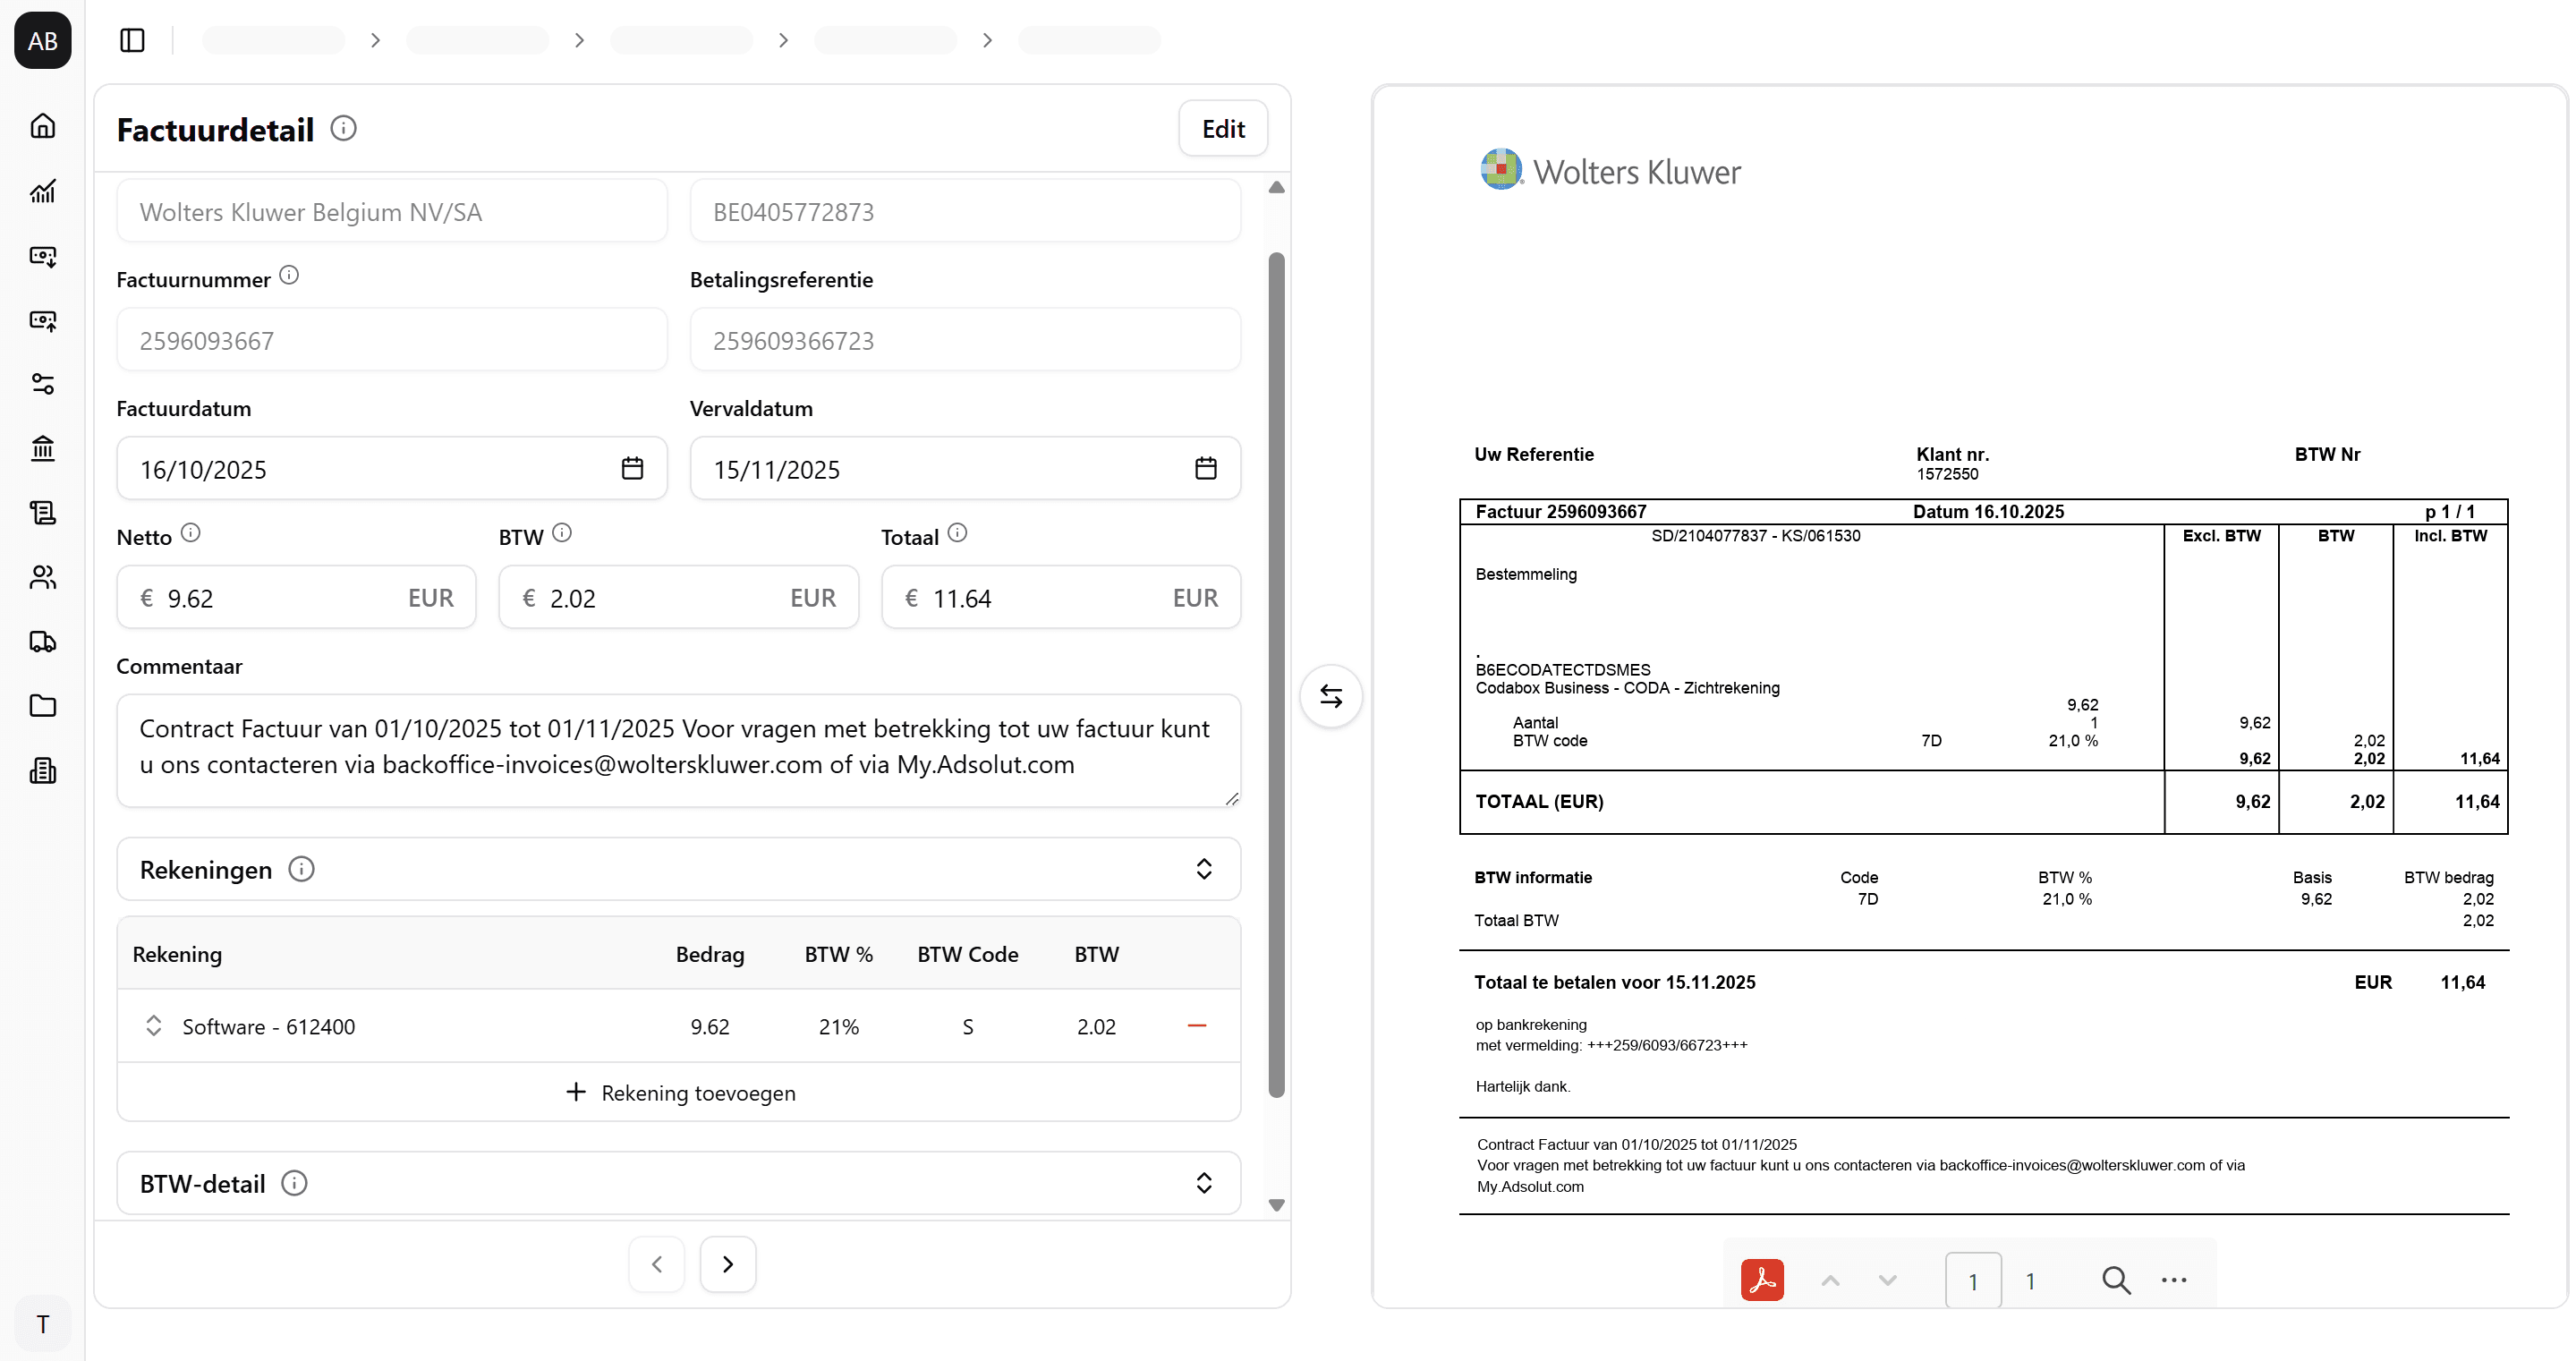Click the Netto amount field 9.62

[x=296, y=597]
